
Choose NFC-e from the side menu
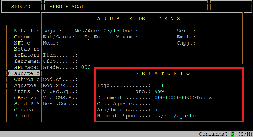tap(22, 43)
